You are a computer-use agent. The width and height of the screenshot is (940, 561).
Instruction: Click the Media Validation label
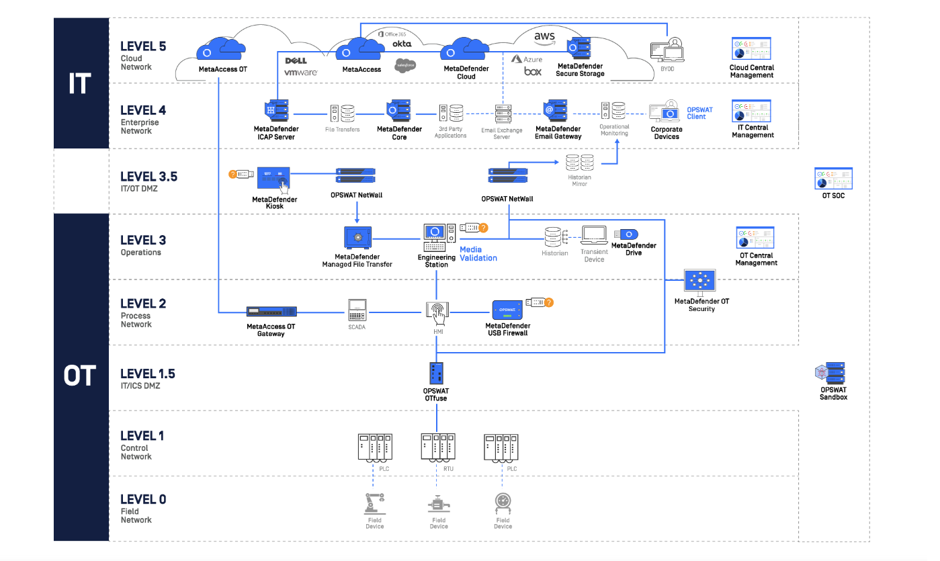478,253
